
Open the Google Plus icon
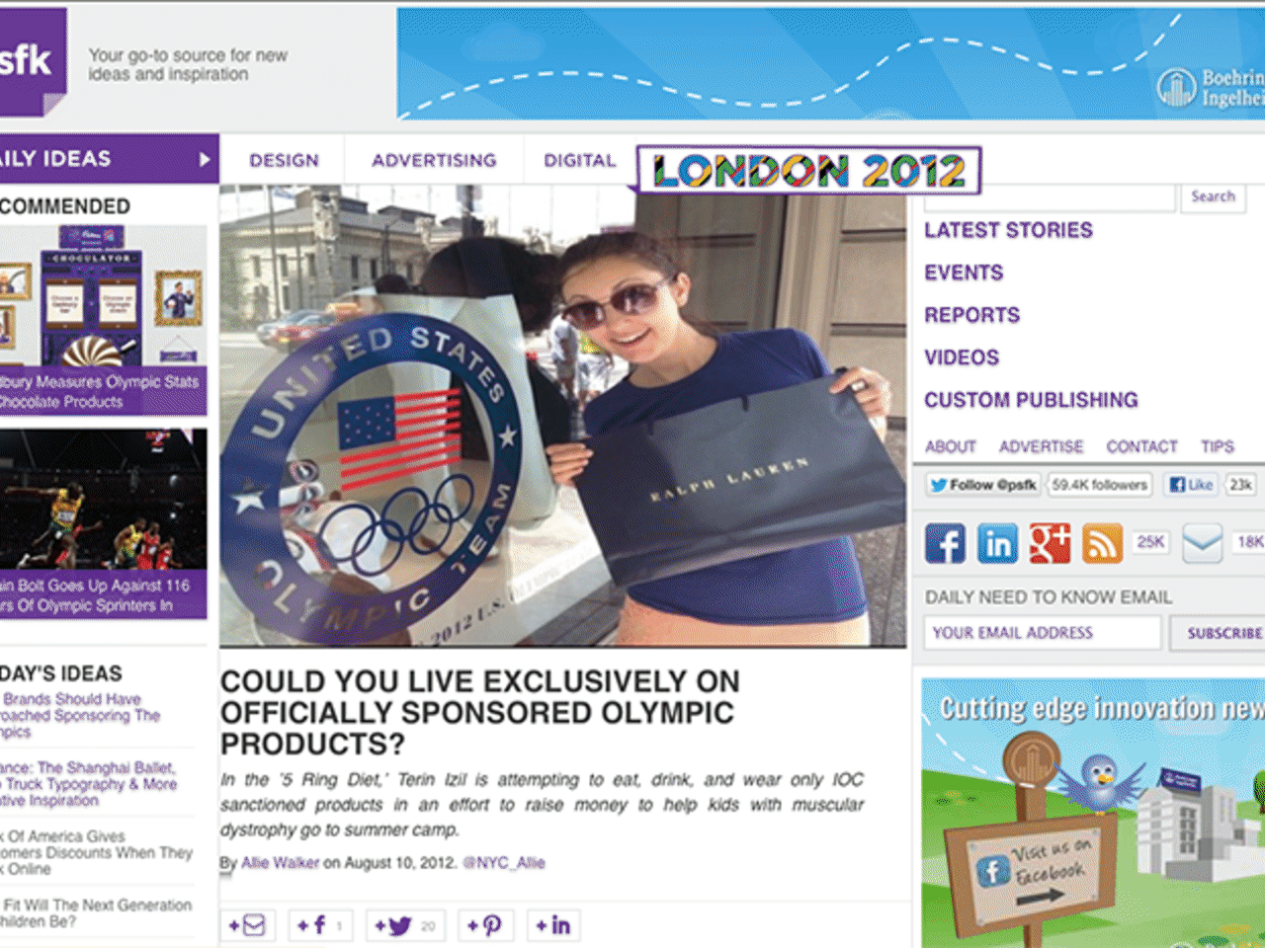click(x=1050, y=543)
